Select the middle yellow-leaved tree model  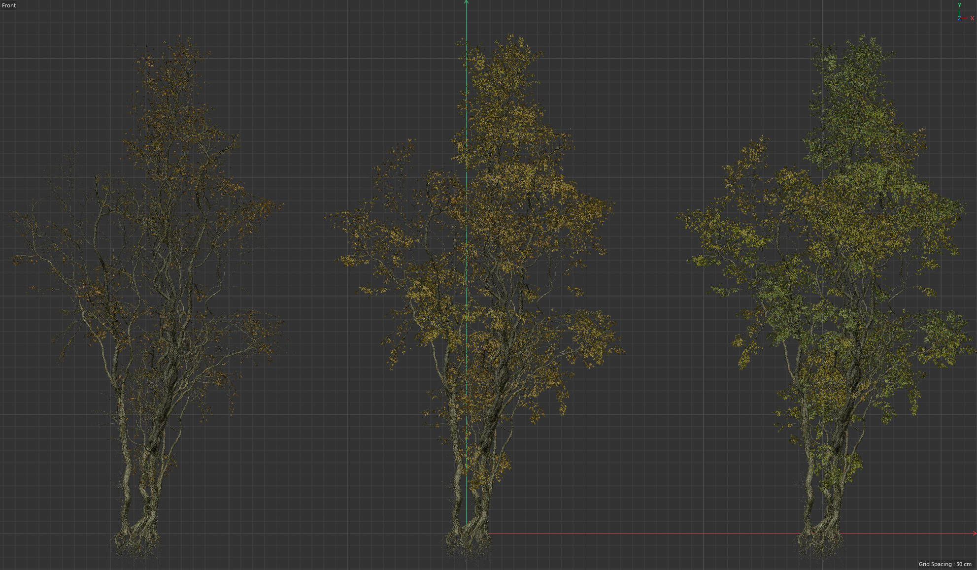point(475,298)
